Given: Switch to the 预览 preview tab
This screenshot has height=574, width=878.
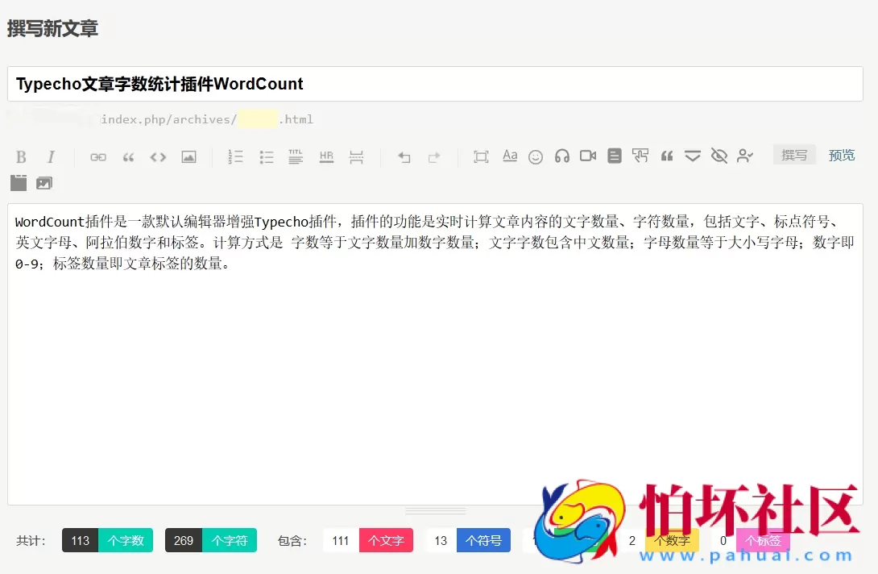Looking at the screenshot, I should (x=842, y=155).
